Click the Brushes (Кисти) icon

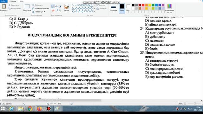point(67,6)
